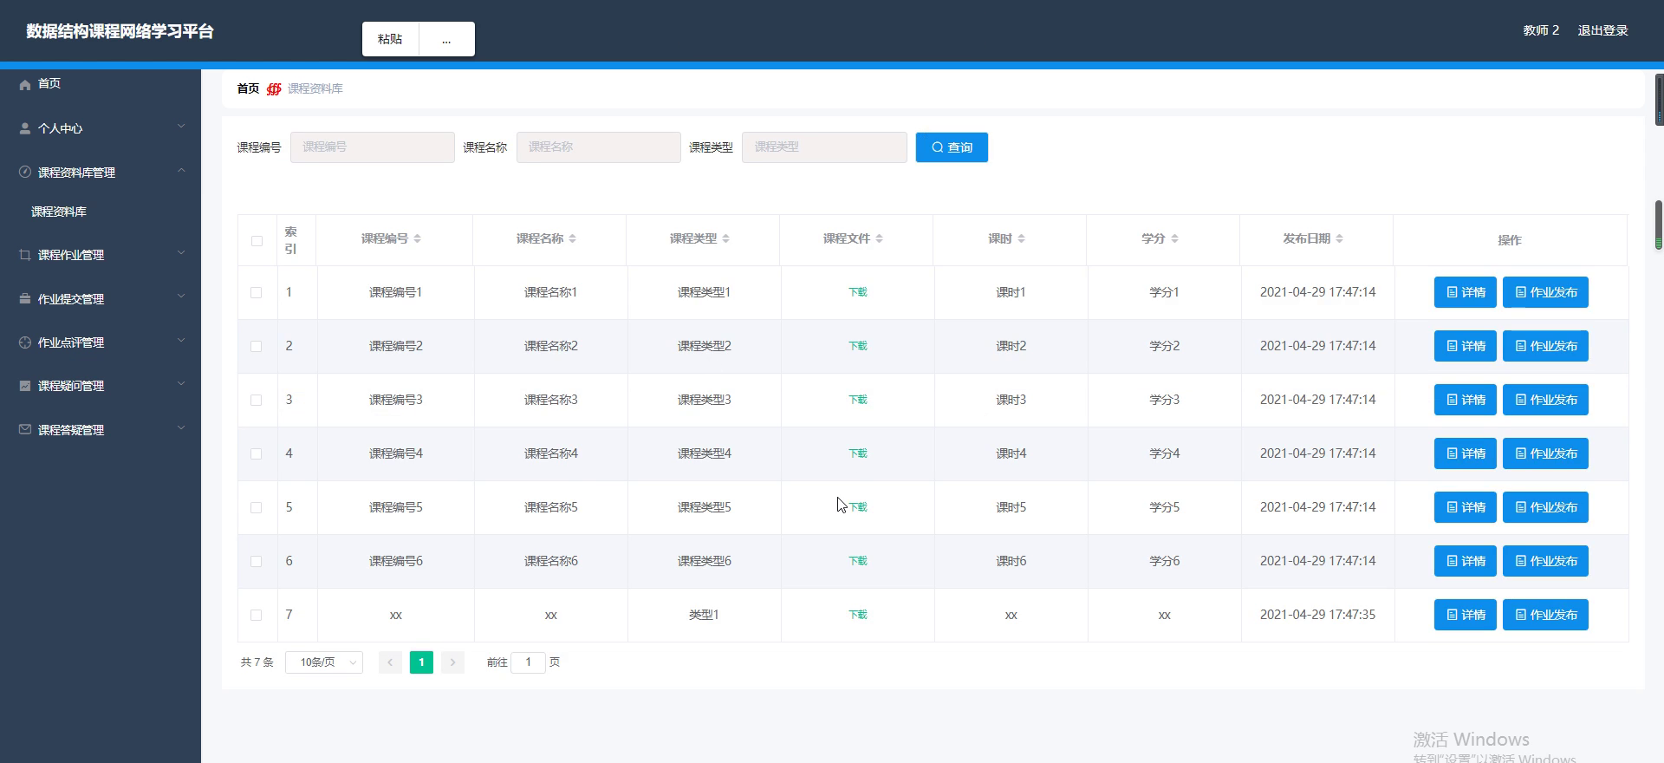Collapse the 课程资料库管理 menu chevron

(181, 171)
